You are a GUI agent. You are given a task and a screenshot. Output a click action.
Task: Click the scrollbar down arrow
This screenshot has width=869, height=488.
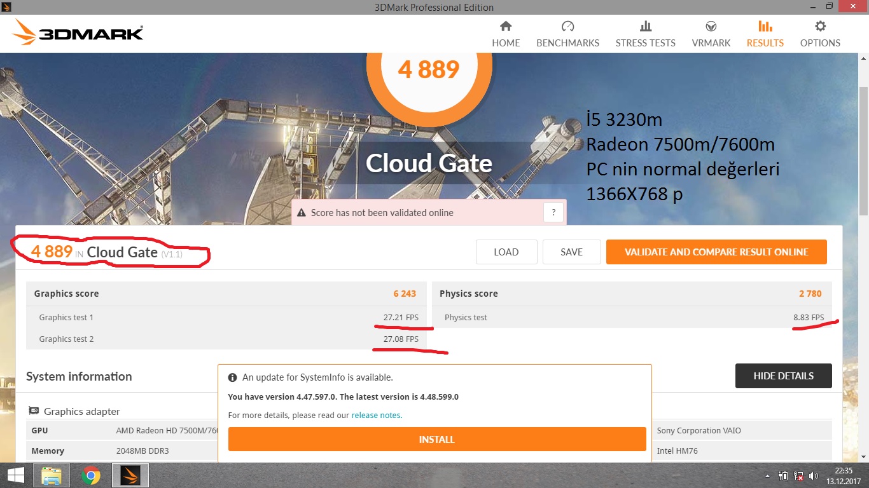863,457
